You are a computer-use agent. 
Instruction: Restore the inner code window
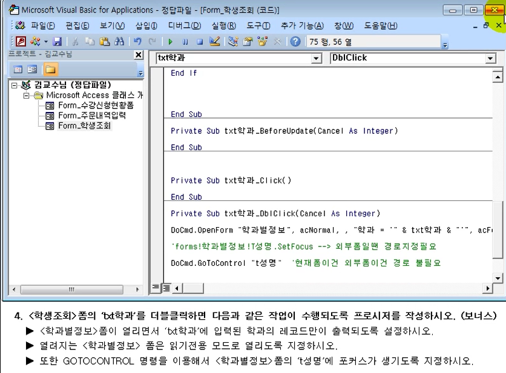click(486, 25)
